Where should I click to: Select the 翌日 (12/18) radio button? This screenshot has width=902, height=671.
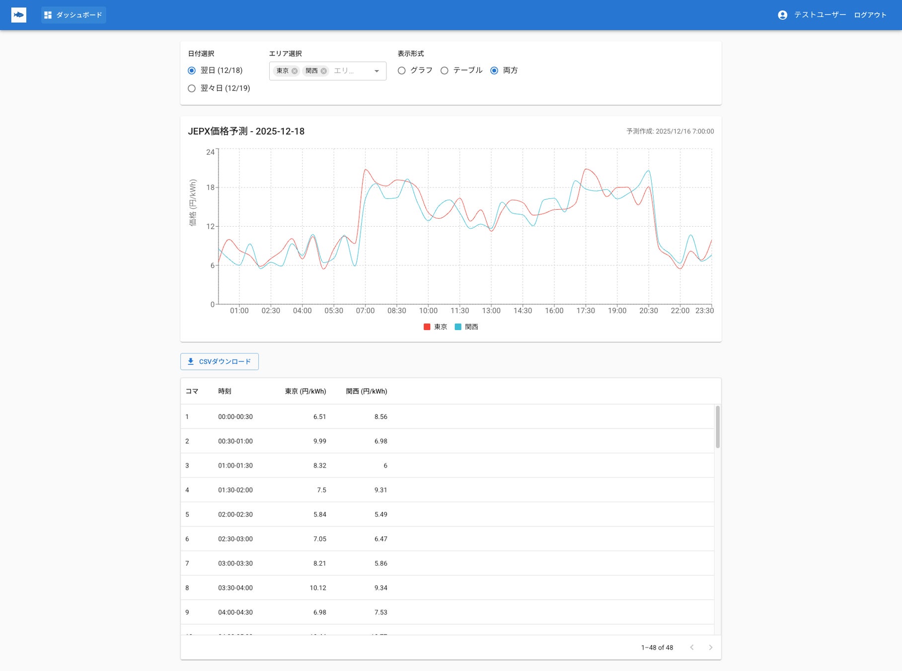click(x=192, y=71)
